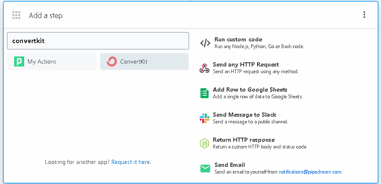Click description 'Send a message to a public channel.'
Image resolution: width=381 pixels, height=184 pixels.
(x=250, y=122)
